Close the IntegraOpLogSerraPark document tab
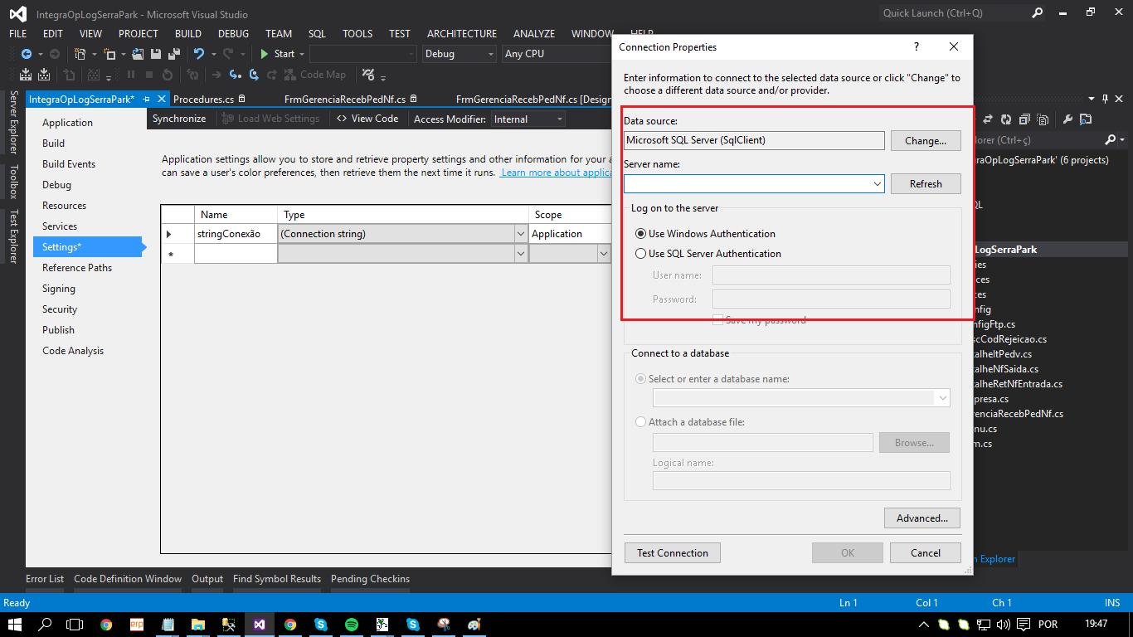 pos(160,99)
